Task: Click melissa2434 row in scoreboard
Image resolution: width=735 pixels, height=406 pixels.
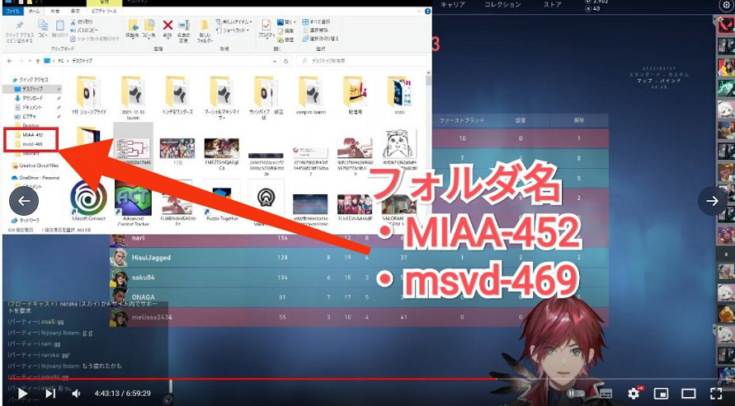Action: (x=359, y=317)
